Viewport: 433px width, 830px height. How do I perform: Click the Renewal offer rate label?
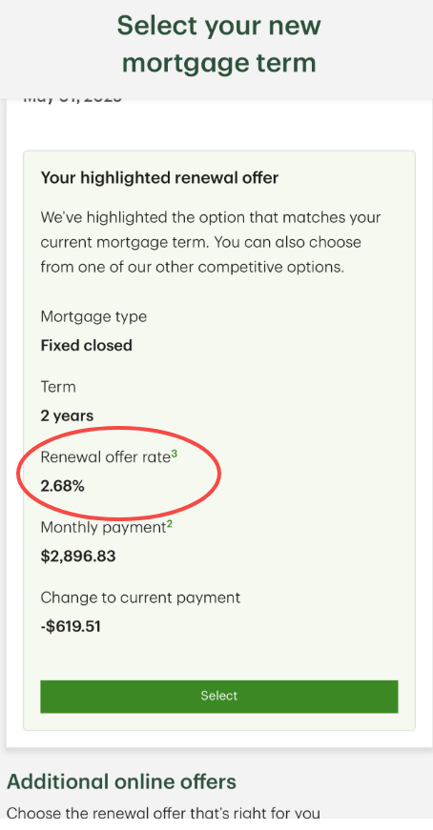coord(105,456)
